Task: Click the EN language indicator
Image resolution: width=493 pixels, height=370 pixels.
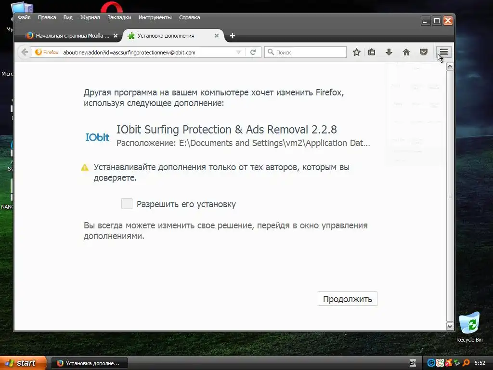Action: [x=413, y=363]
